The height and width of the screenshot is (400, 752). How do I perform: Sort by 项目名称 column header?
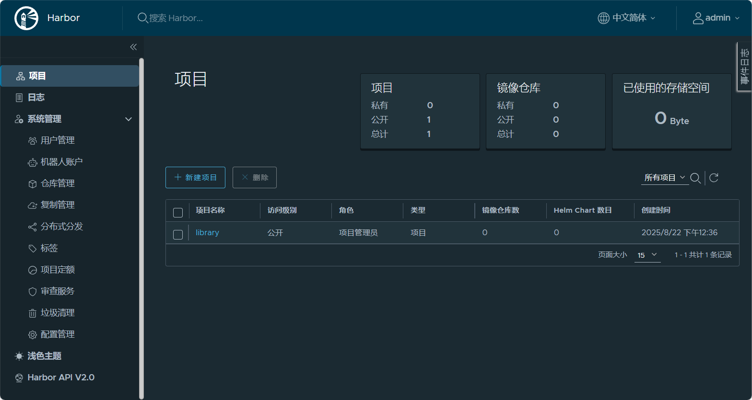[210, 210]
